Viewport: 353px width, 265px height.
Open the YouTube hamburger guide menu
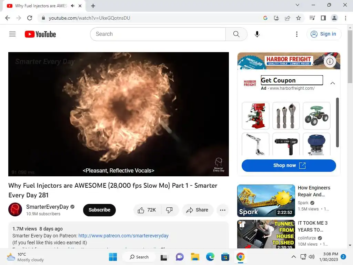(x=12, y=34)
